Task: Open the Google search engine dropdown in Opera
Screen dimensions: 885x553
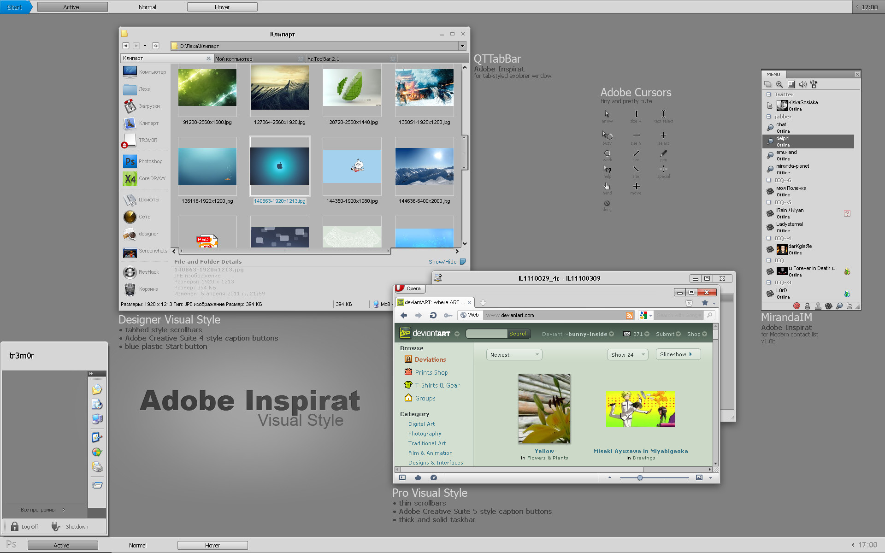Action: (646, 315)
